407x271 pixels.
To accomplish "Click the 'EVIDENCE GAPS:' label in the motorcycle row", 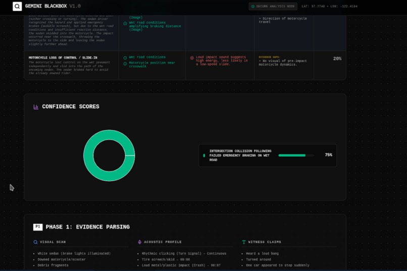I will click(270, 57).
